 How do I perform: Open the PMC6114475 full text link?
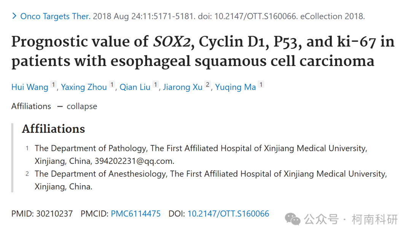coord(136,214)
